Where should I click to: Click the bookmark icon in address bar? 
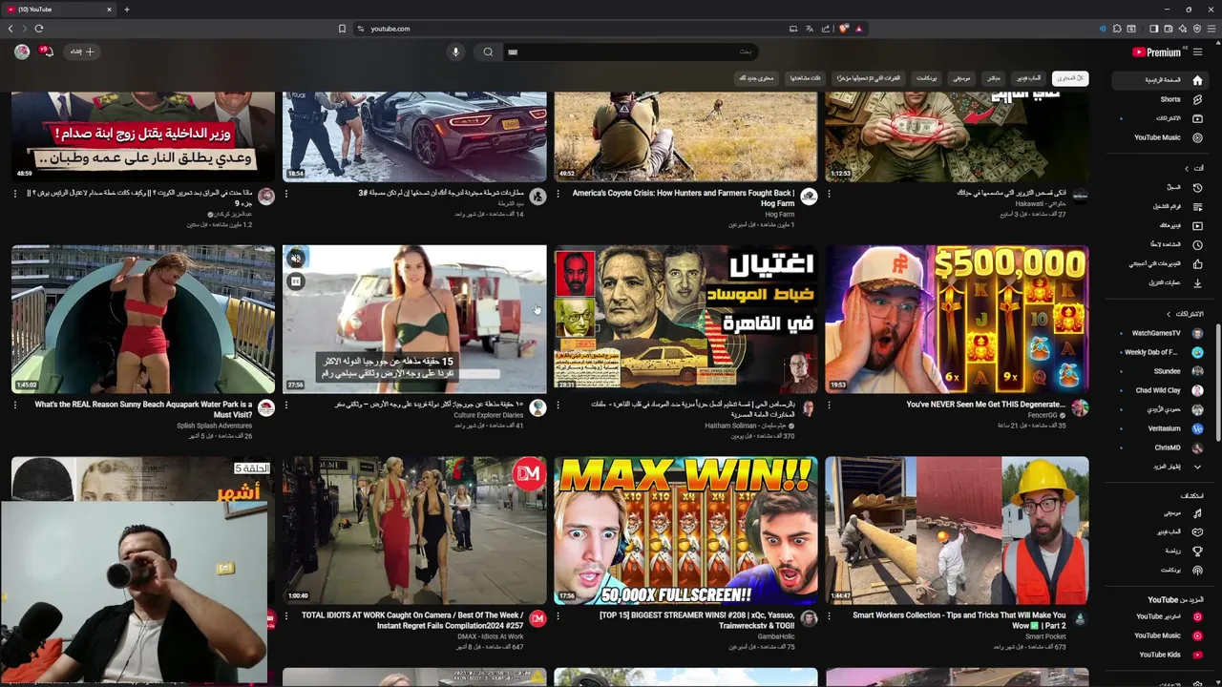click(x=342, y=29)
